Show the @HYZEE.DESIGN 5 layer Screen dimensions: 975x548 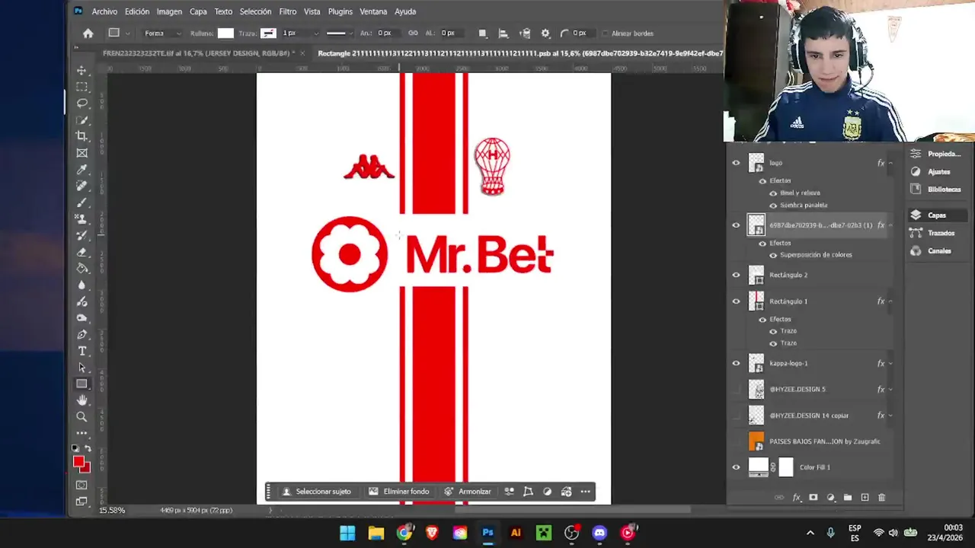point(736,389)
